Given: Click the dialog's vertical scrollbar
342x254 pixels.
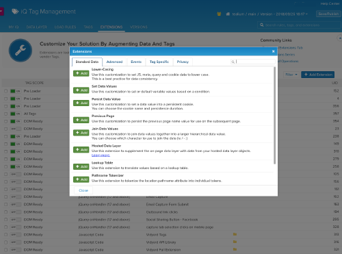Looking at the screenshot, I should point(274,115).
